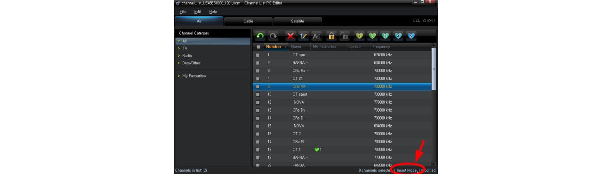
Task: Toggle the select-all checkbox in table header
Action: tap(258, 47)
